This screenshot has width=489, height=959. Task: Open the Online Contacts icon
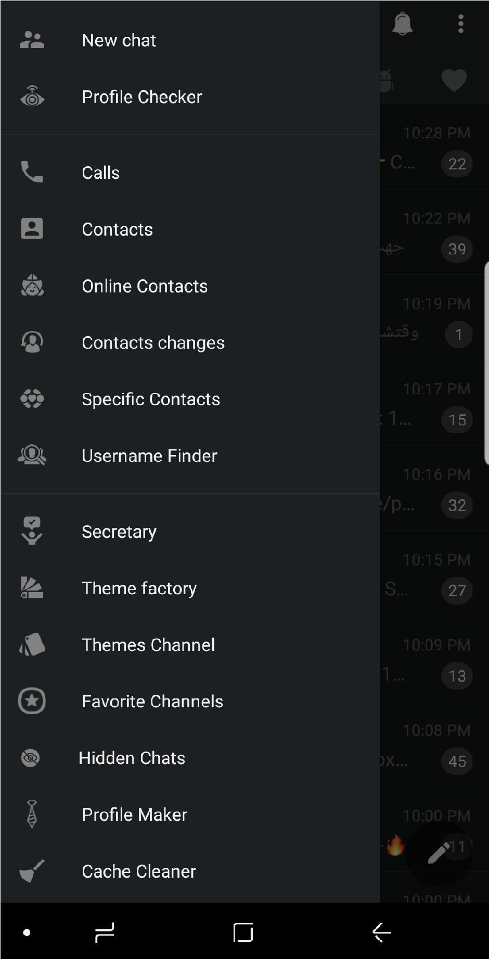[x=32, y=286]
